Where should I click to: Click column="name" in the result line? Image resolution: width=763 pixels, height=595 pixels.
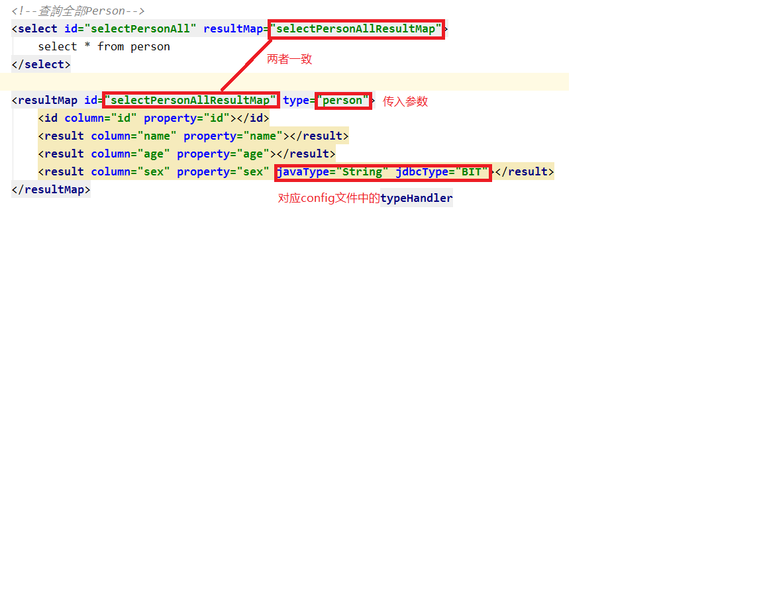(134, 136)
